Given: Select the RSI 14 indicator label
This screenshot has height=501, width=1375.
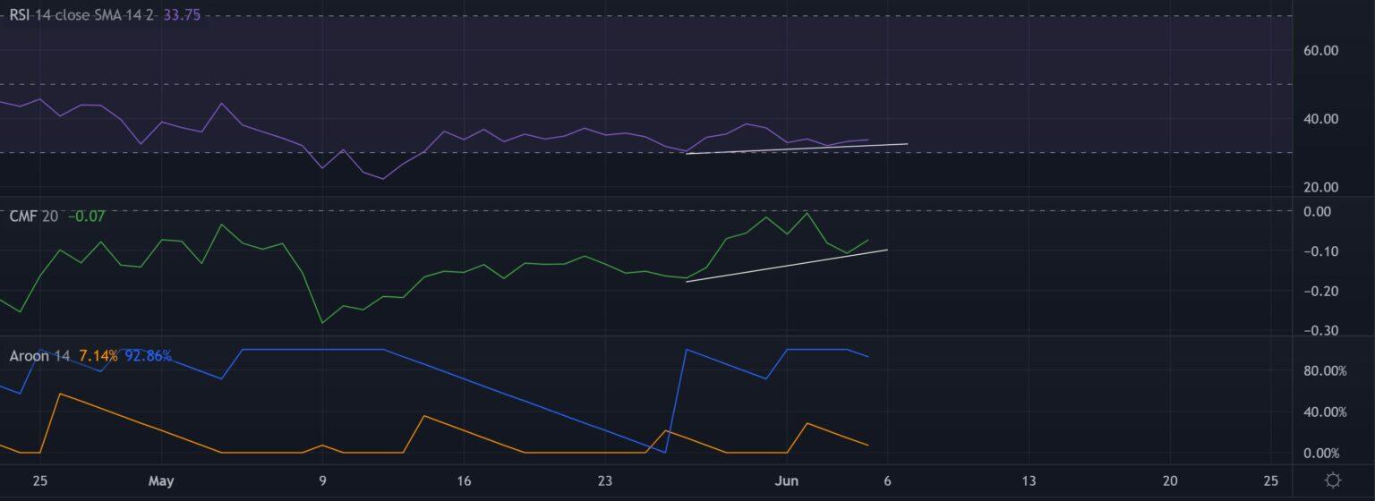Looking at the screenshot, I should (21, 15).
